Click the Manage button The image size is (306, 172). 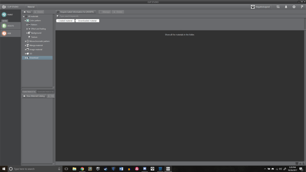pyautogui.click(x=105, y=12)
